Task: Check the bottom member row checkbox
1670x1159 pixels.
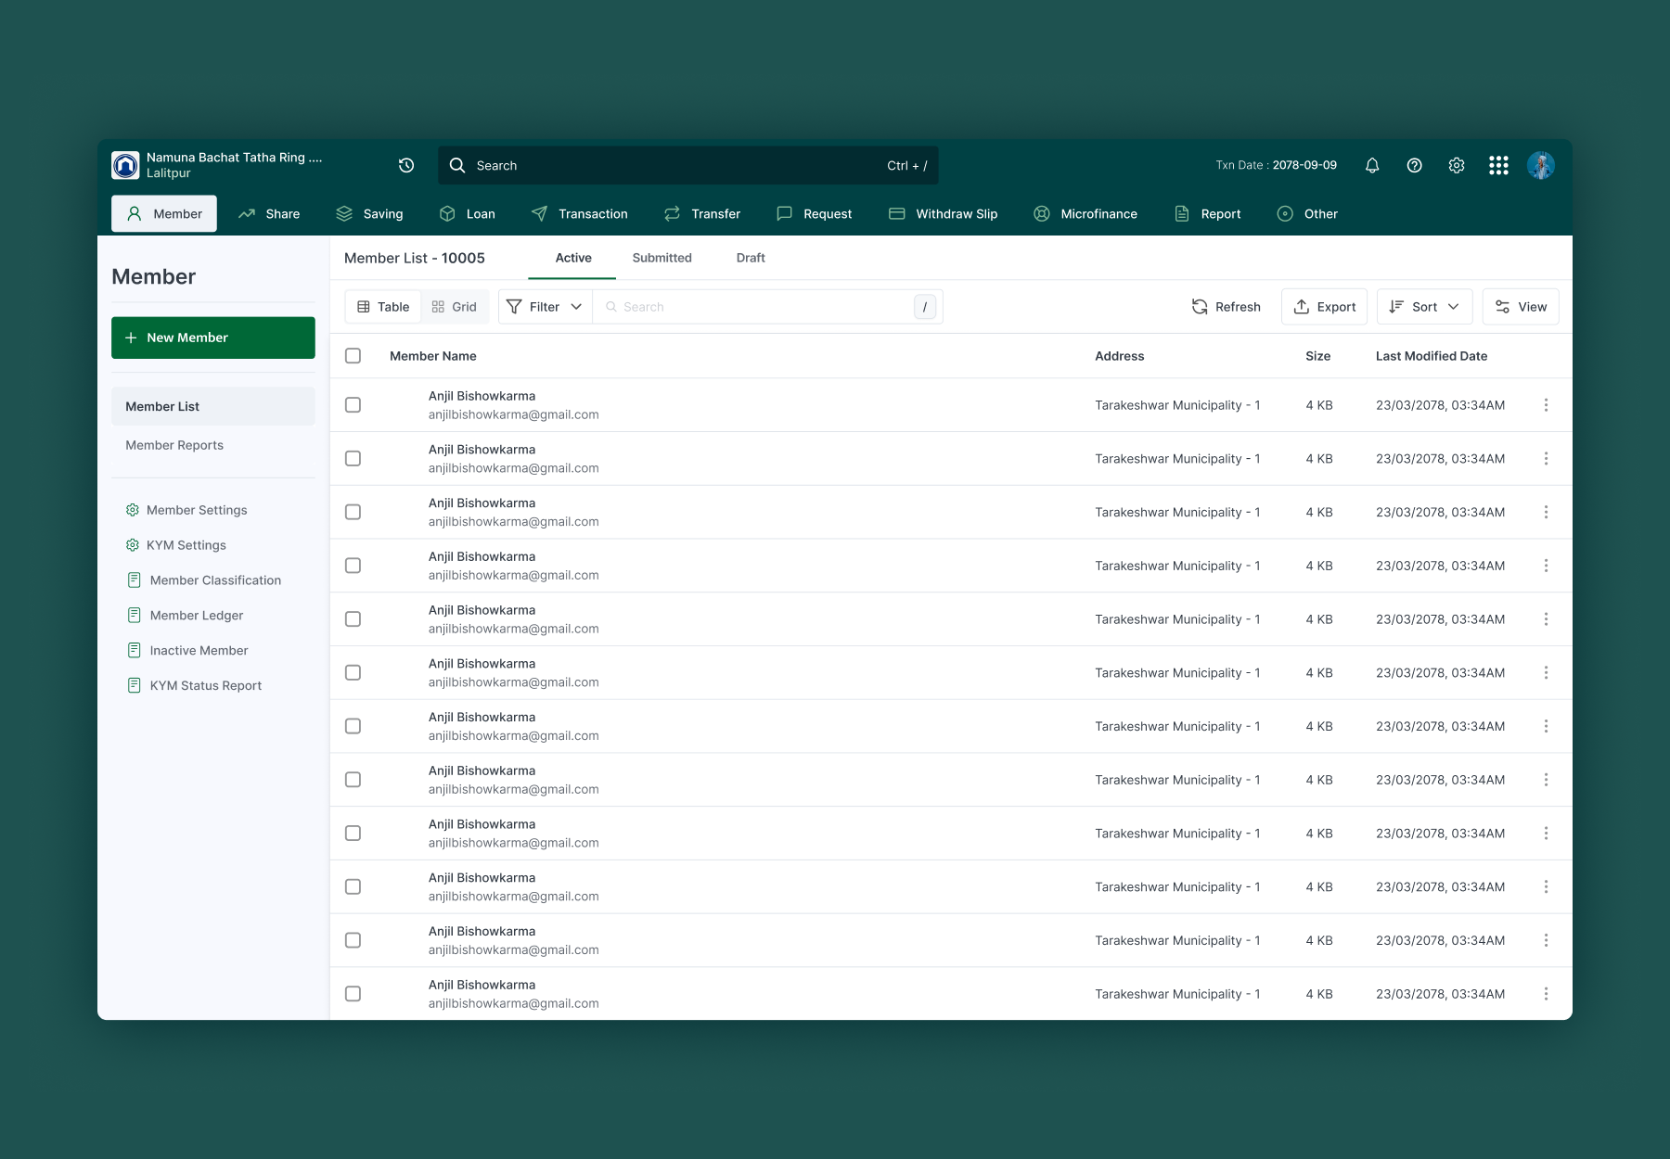Action: 353,994
